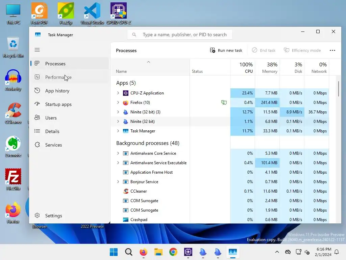Image resolution: width=346 pixels, height=260 pixels.
Task: Sort processes by the CPU column
Action: click(x=243, y=67)
